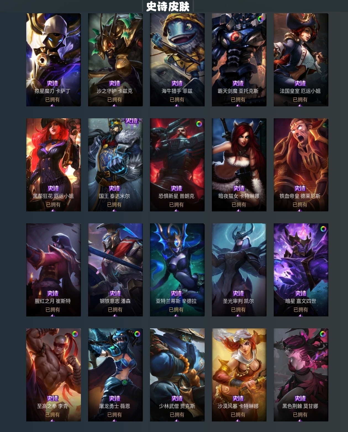The width and height of the screenshot is (348, 432).
Task: Open the 海牛猎手 菲兹 skin card
Action: (x=177, y=60)
